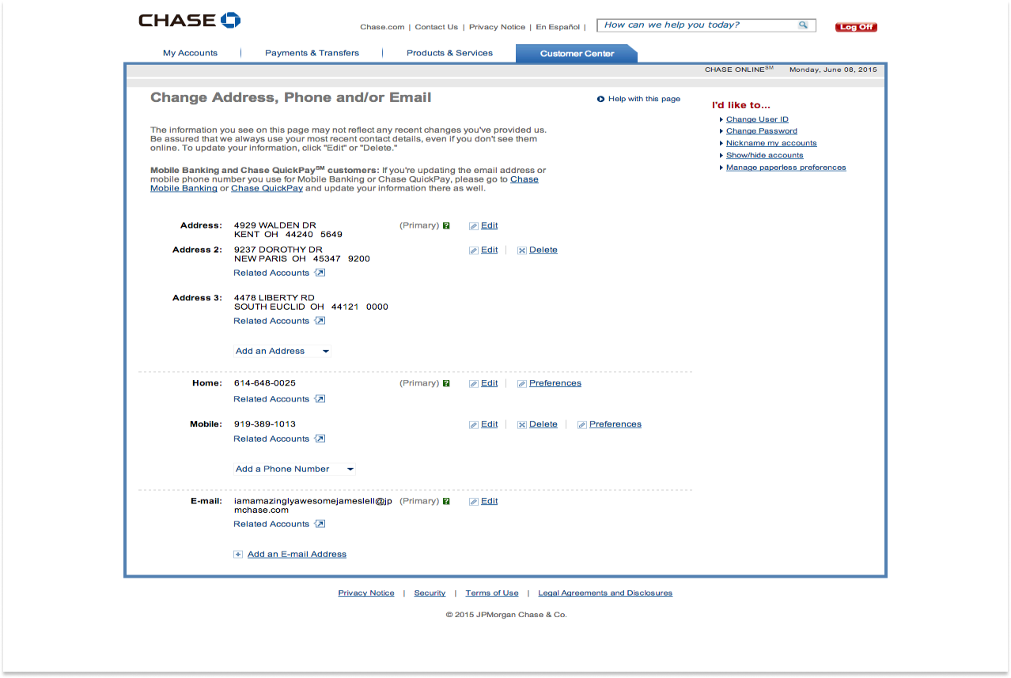Viewport: 1011px width, 678px height.
Task: Click the home number 614-648-0025
Action: click(x=265, y=383)
